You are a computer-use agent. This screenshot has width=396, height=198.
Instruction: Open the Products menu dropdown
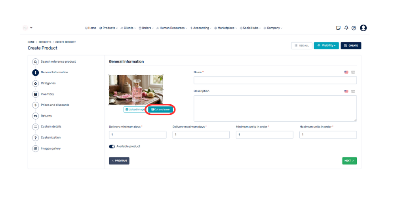point(109,28)
